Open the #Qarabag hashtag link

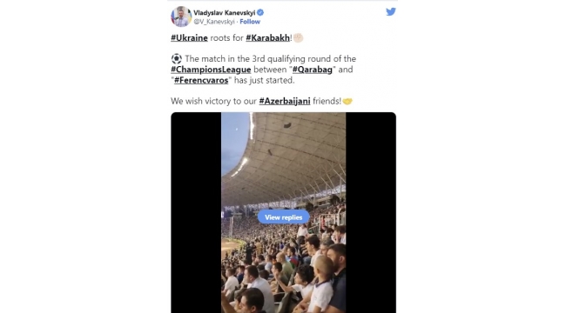tap(313, 70)
